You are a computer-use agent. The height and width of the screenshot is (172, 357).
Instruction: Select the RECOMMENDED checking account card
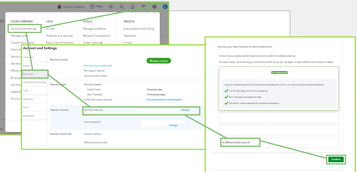[x=279, y=88]
